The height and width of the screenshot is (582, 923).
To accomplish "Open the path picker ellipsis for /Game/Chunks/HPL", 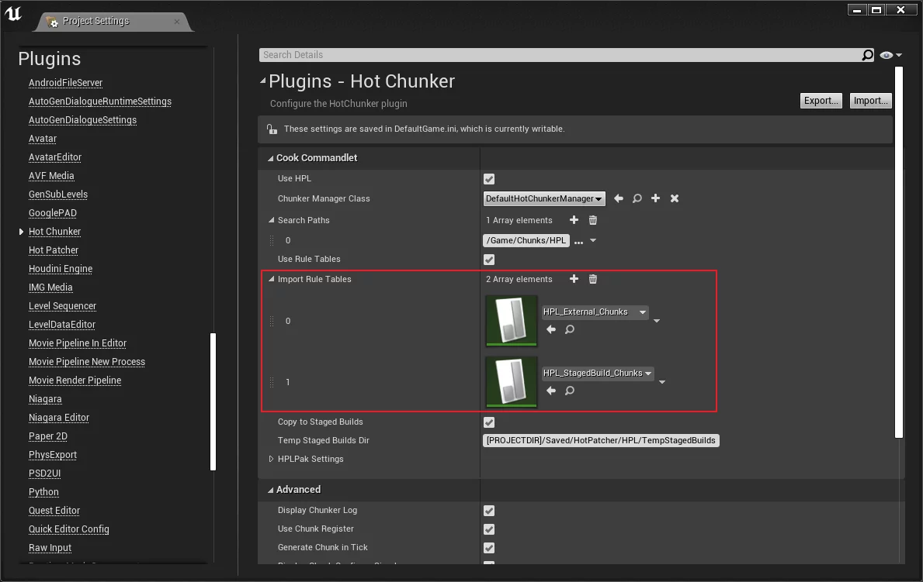I will [578, 241].
